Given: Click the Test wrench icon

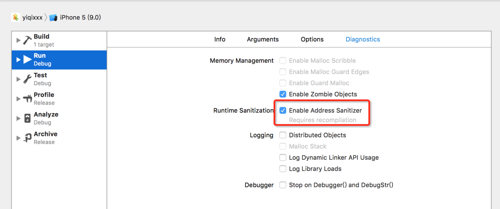Looking at the screenshot, I should pyautogui.click(x=27, y=79).
